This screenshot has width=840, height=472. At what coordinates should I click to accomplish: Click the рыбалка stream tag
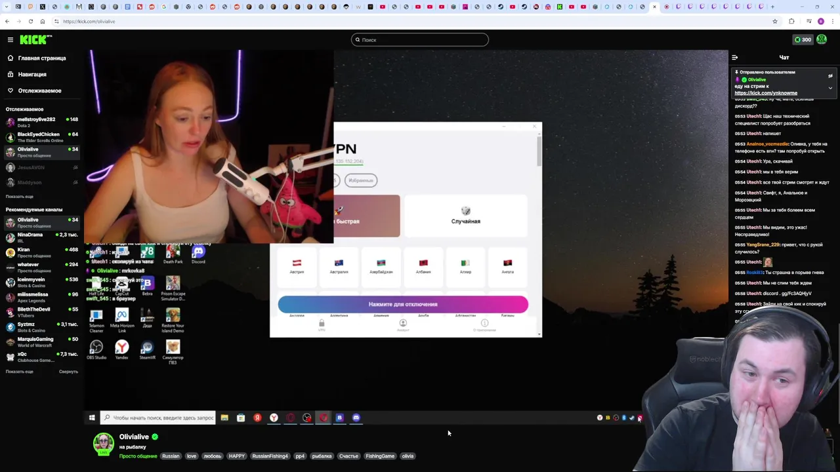pyautogui.click(x=322, y=456)
